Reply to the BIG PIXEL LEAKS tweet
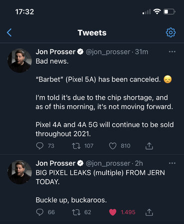Viewport: 184px width, 224px height. click(x=40, y=212)
